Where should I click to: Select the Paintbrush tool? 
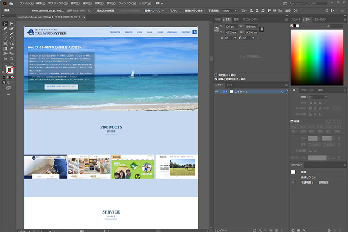pyautogui.click(x=11, y=34)
